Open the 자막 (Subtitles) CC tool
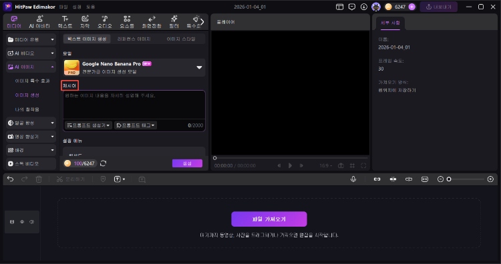Screen dimensions: 501x264 [85, 22]
